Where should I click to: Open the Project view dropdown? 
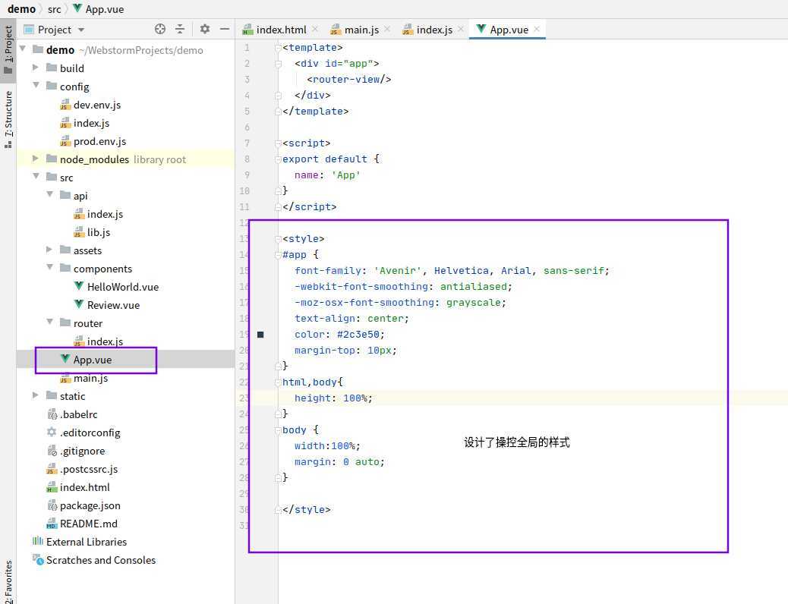coord(81,30)
